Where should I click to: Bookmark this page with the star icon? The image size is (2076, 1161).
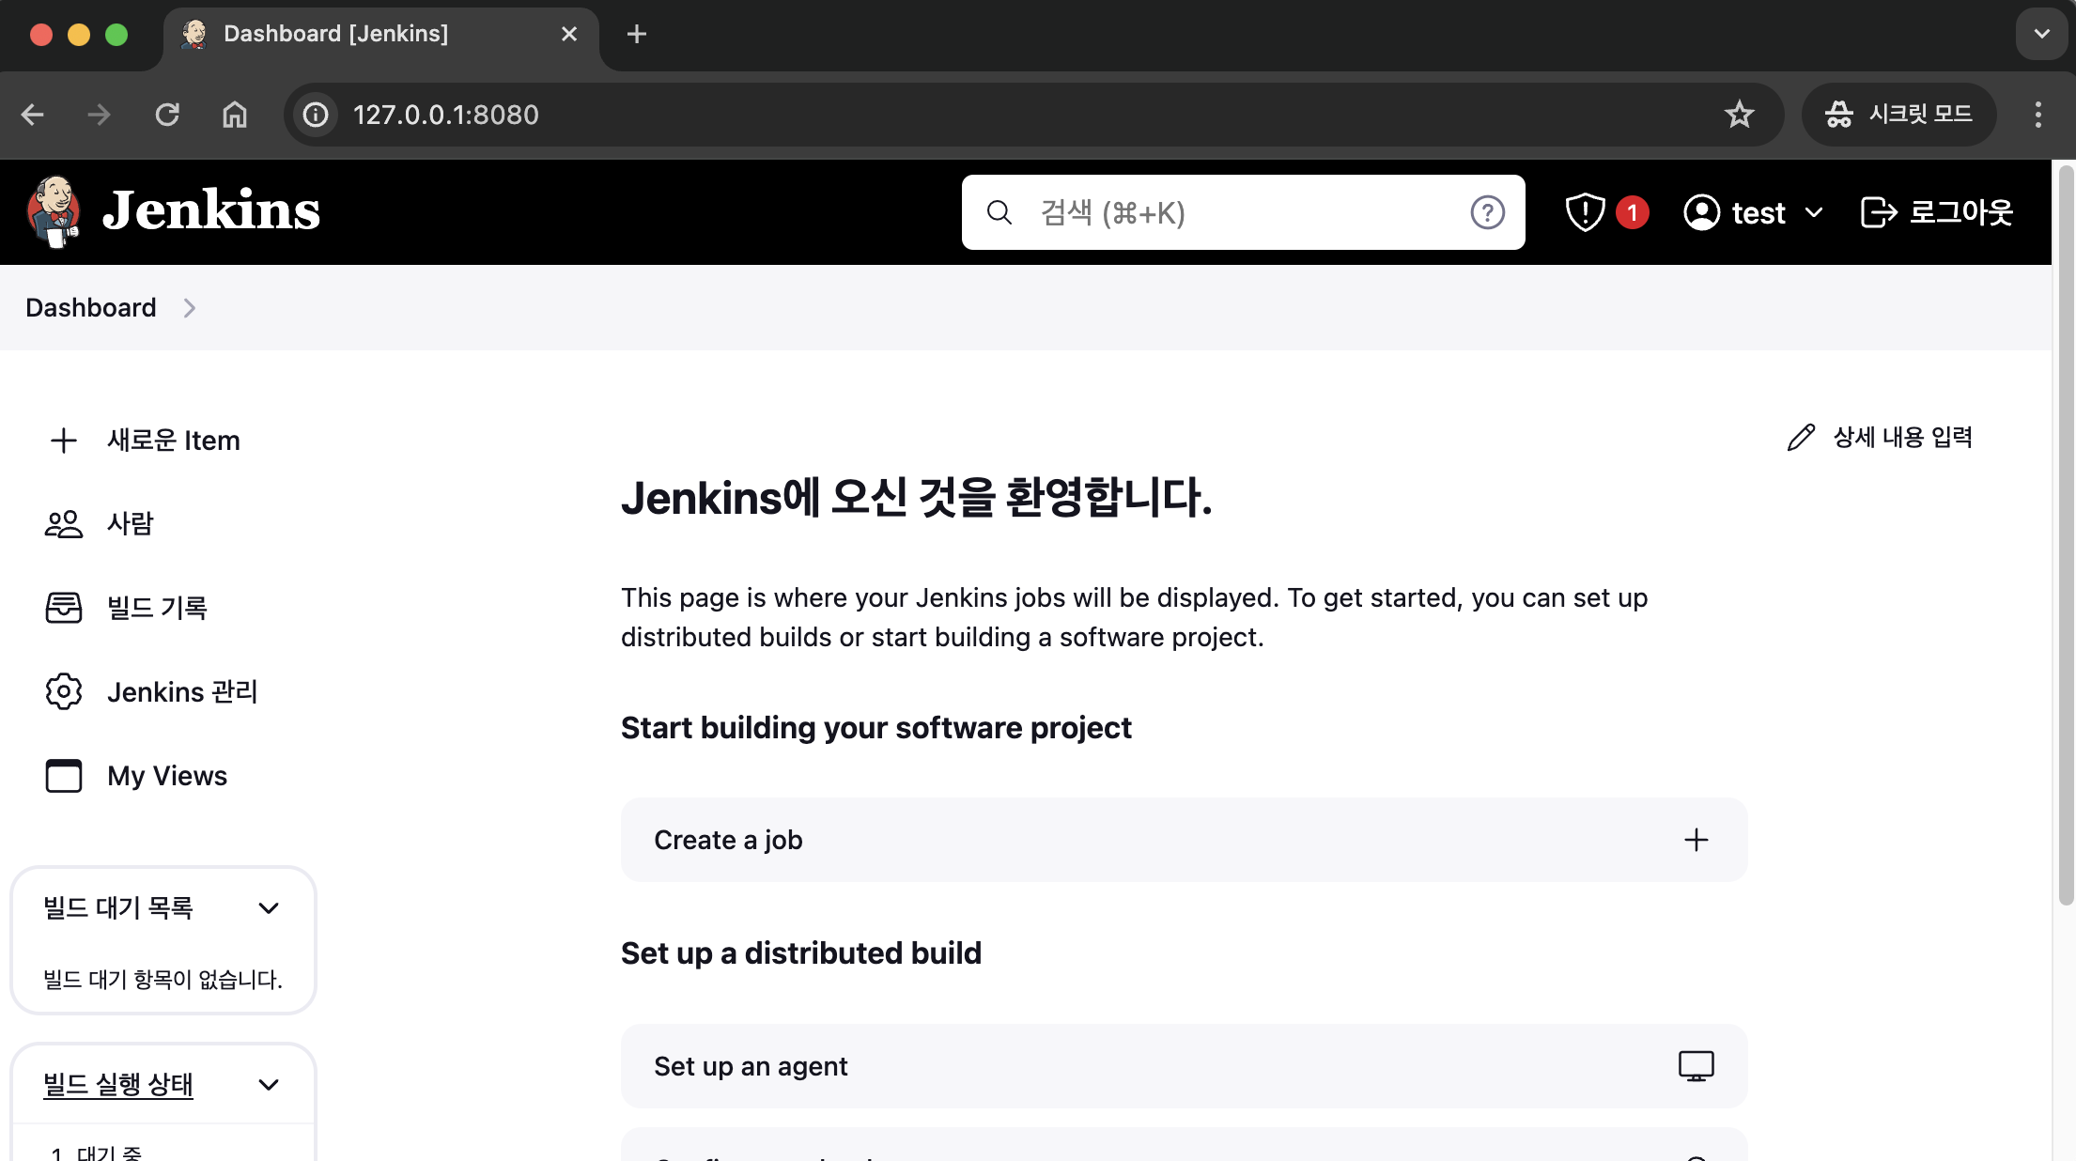pyautogui.click(x=1740, y=115)
